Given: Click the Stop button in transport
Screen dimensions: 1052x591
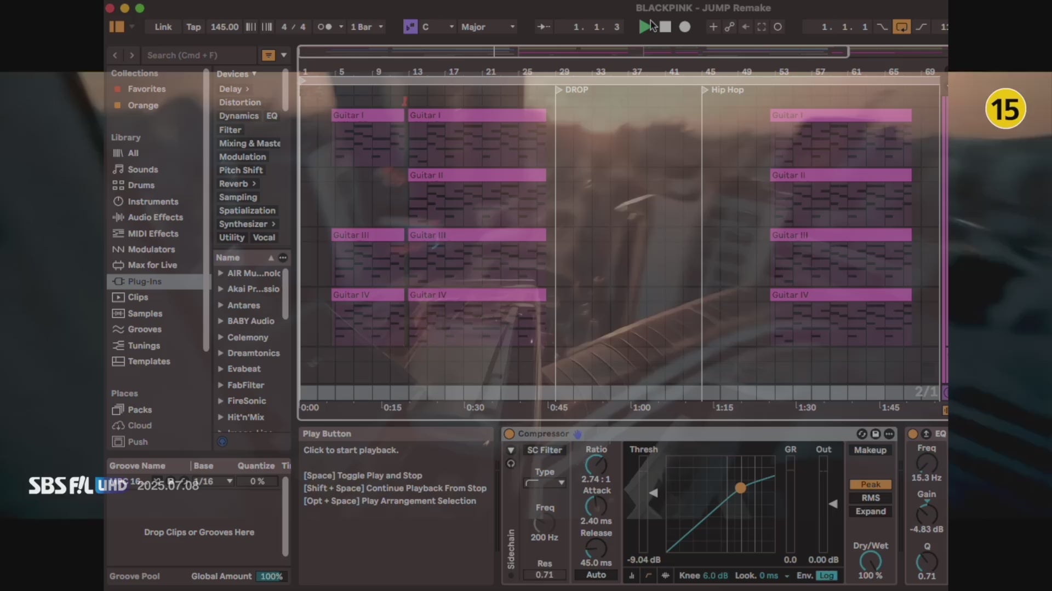Looking at the screenshot, I should click(x=665, y=27).
